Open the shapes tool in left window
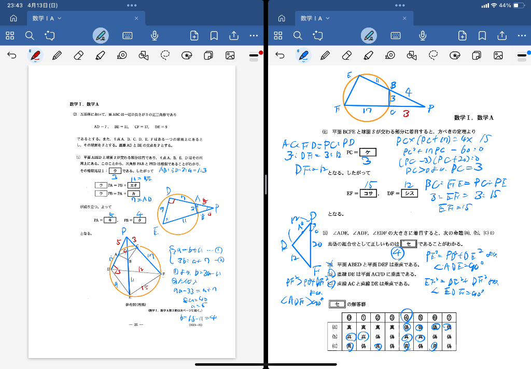Image resolution: width=531 pixels, height=369 pixels. coord(144,55)
